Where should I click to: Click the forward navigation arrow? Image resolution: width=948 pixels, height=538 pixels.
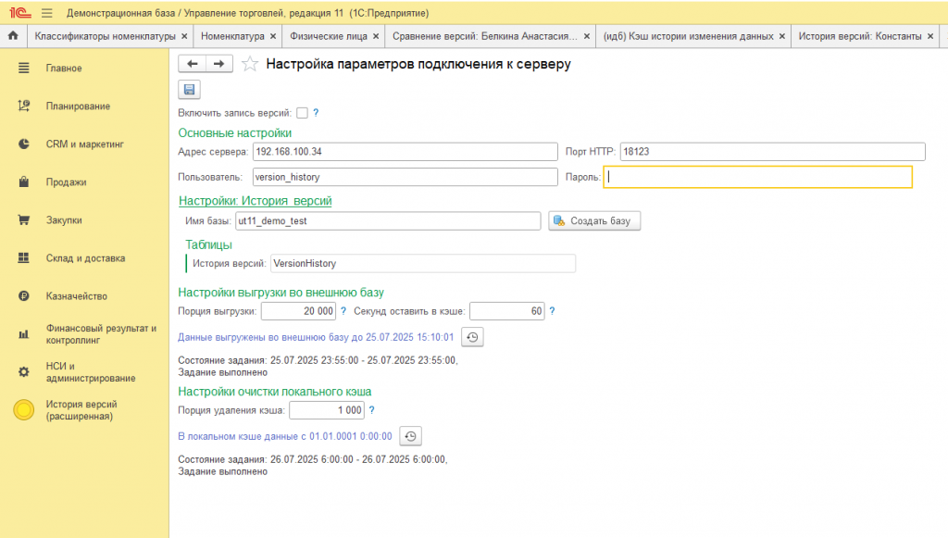click(218, 64)
